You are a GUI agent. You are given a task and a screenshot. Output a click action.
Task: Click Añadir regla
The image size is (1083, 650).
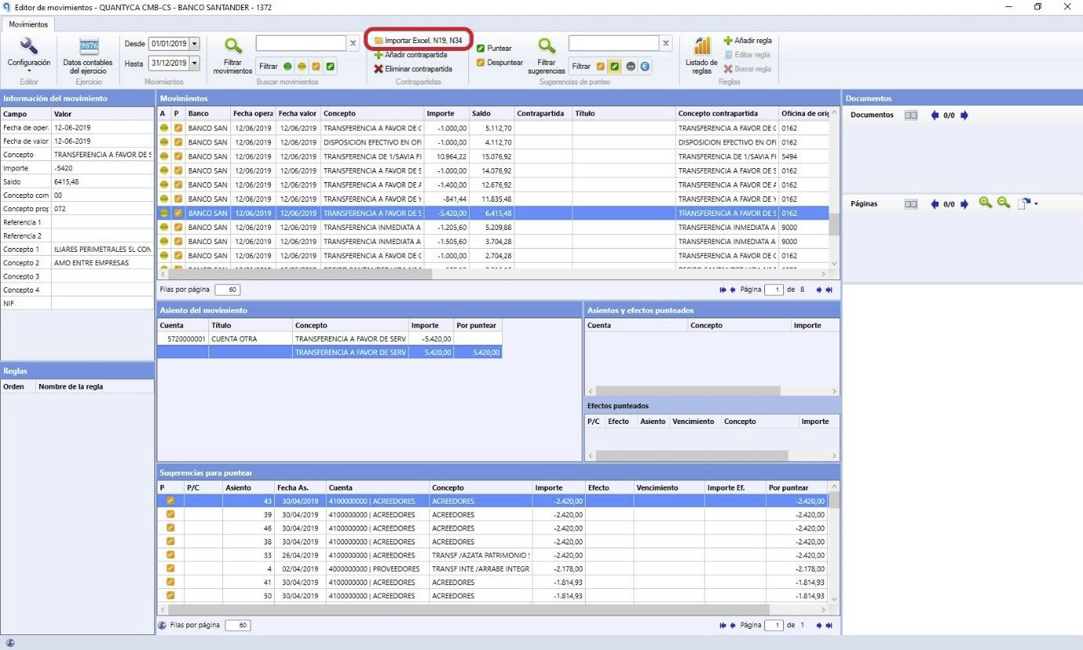747,41
